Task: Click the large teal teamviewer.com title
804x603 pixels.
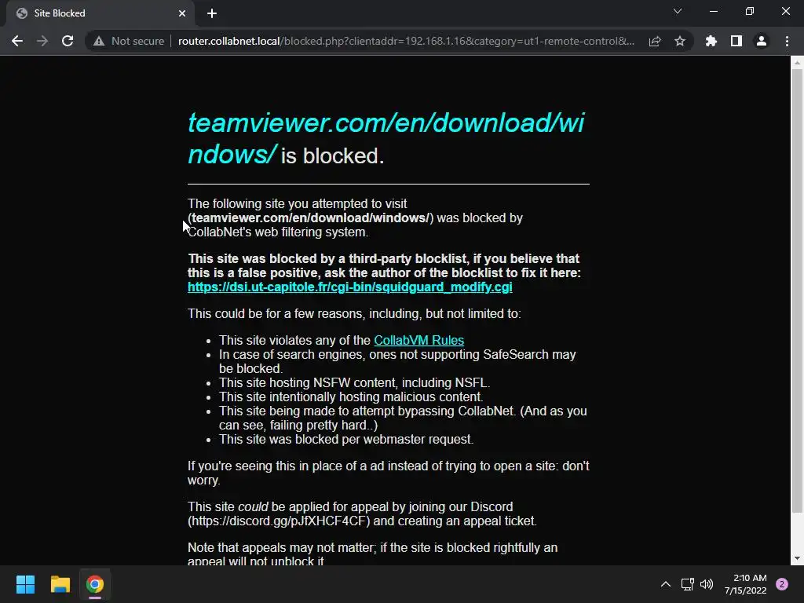Action: click(386, 138)
